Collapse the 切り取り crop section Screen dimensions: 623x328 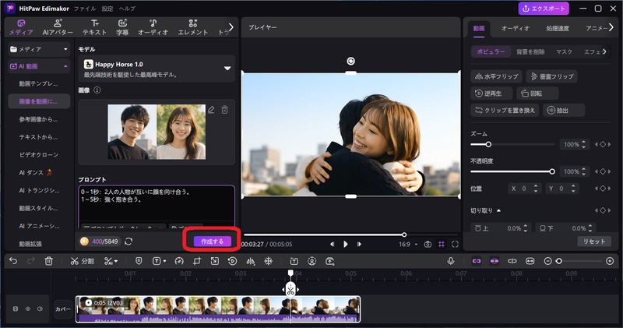498,210
